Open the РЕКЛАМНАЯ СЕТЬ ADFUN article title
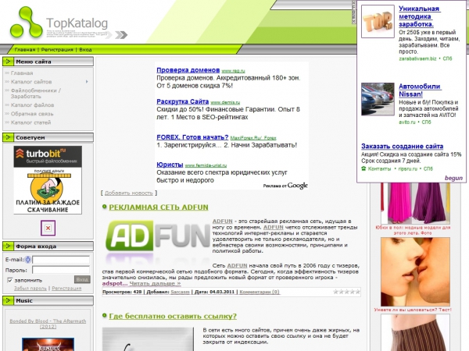This screenshot has width=469, height=351. coord(159,207)
